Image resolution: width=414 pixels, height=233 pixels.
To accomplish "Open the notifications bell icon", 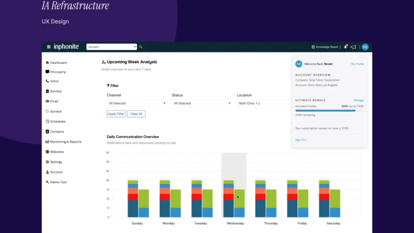I will pos(346,47).
